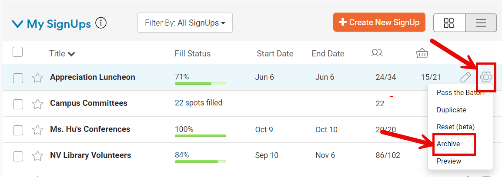Select Duplicate in the gear menu

point(451,110)
